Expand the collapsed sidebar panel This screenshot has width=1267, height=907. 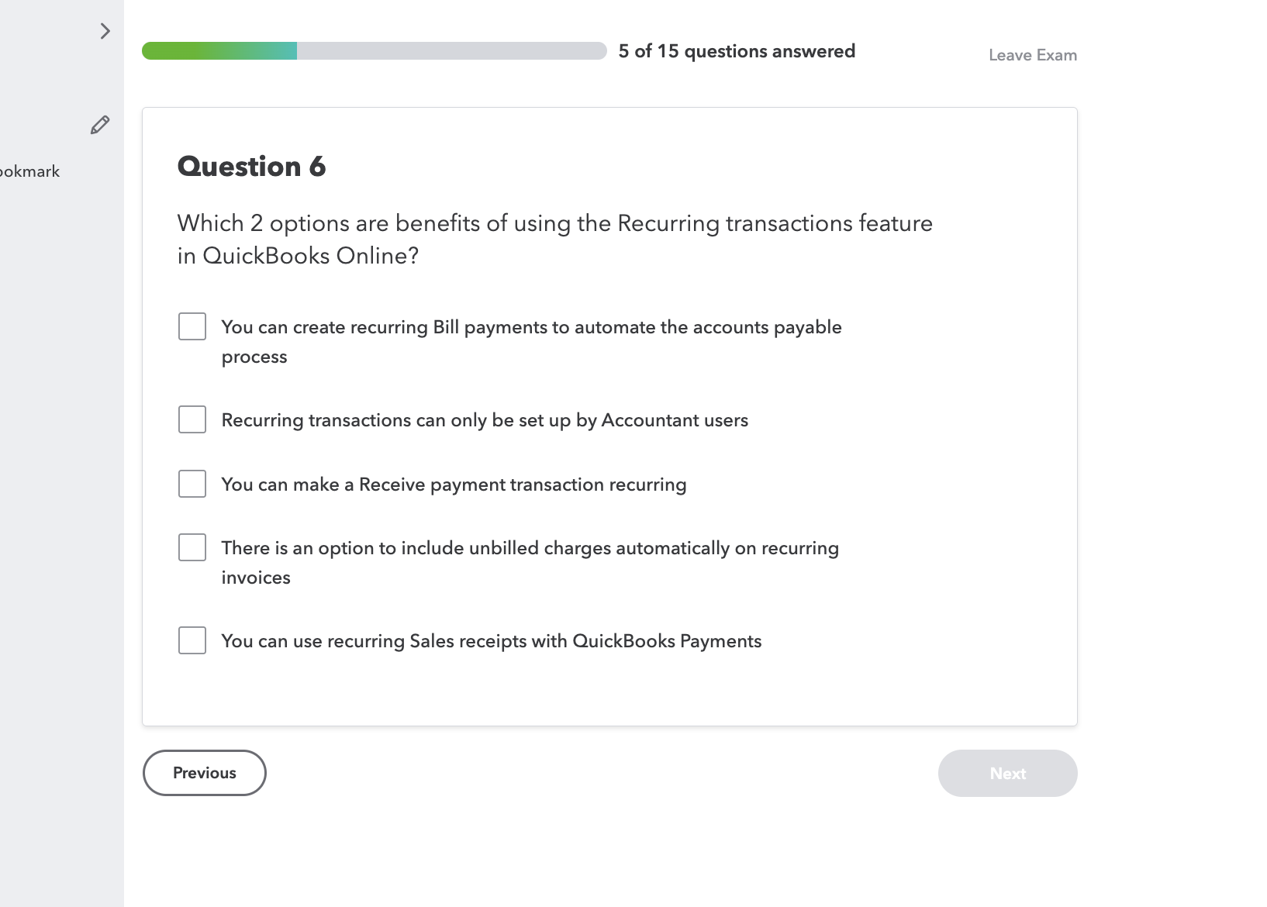coord(105,31)
